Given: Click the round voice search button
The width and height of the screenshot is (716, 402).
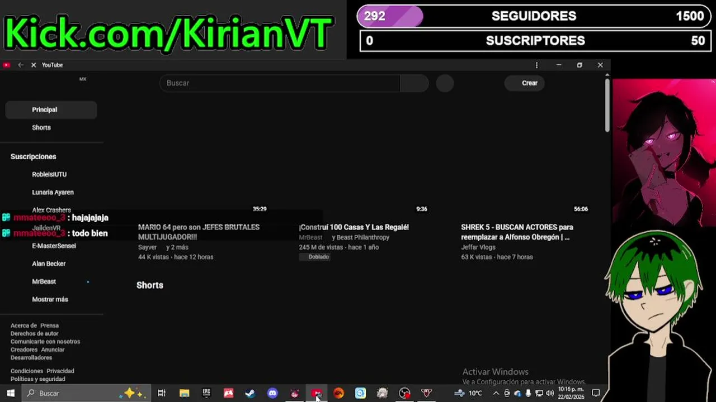Looking at the screenshot, I should [x=445, y=83].
